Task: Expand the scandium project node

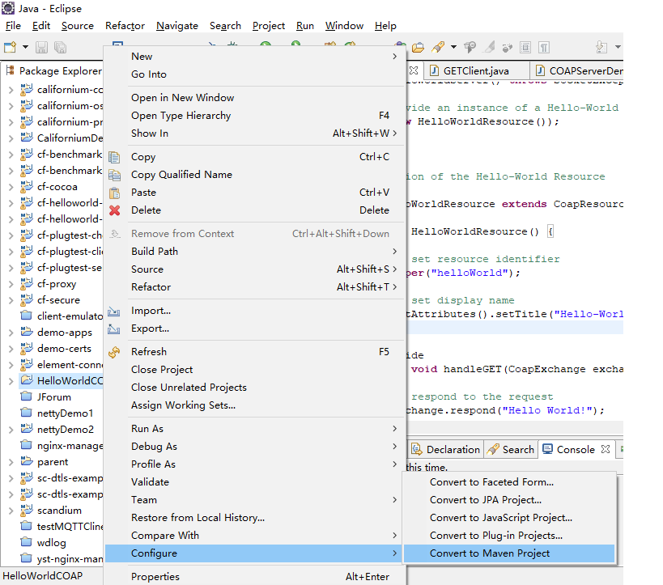Action: click(11, 511)
